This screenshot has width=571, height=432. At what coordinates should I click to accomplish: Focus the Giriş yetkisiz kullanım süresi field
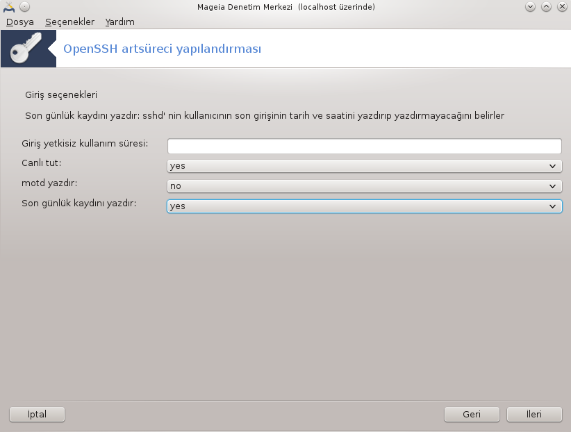click(x=364, y=146)
